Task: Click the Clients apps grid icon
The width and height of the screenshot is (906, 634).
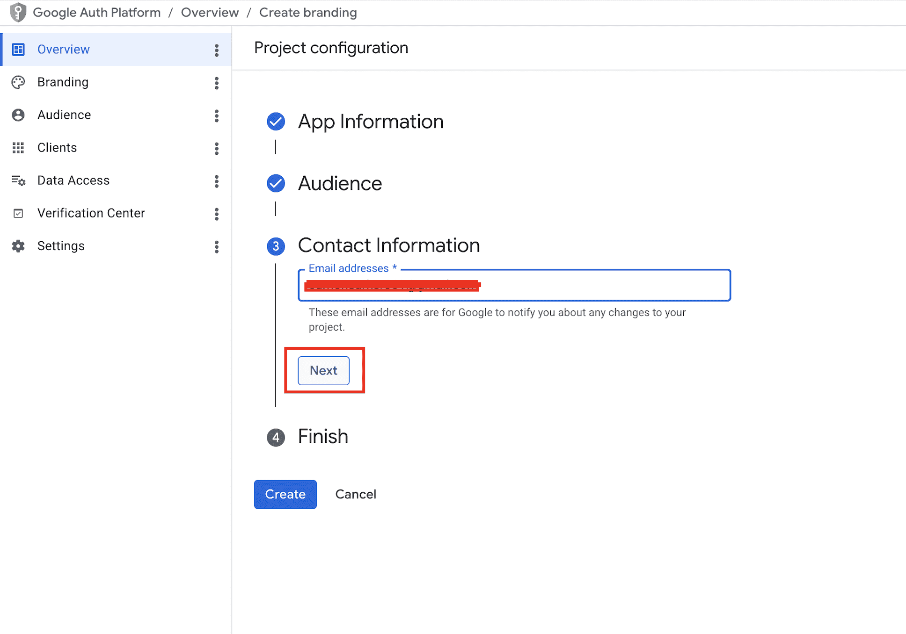Action: pyautogui.click(x=18, y=148)
